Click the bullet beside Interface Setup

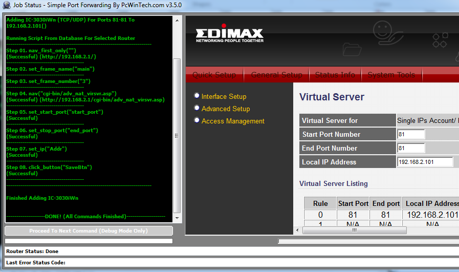pos(196,96)
